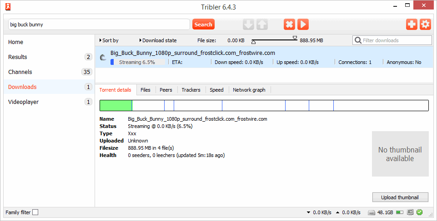Click the upper file size slider handle
Viewport: 437px width, 221px height.
(295, 38)
